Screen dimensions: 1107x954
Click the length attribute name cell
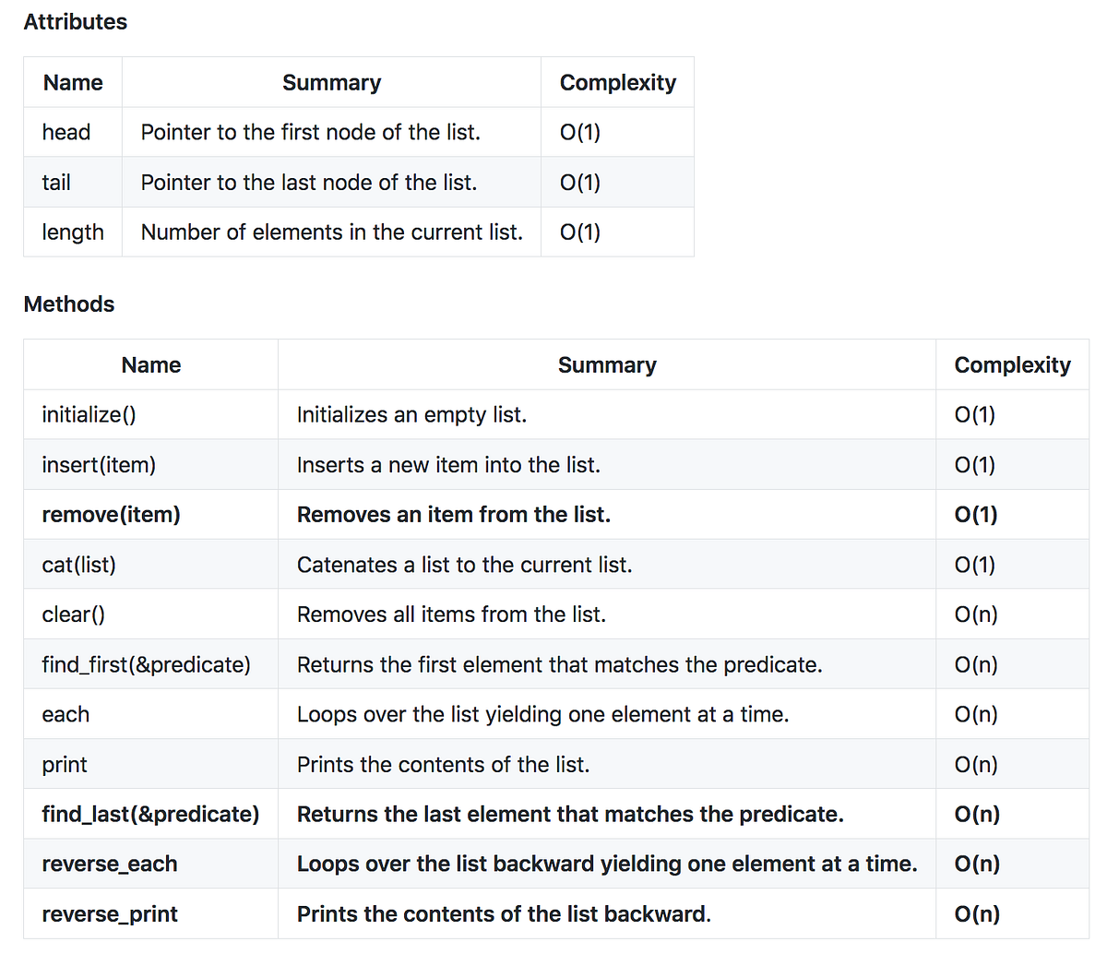point(73,233)
